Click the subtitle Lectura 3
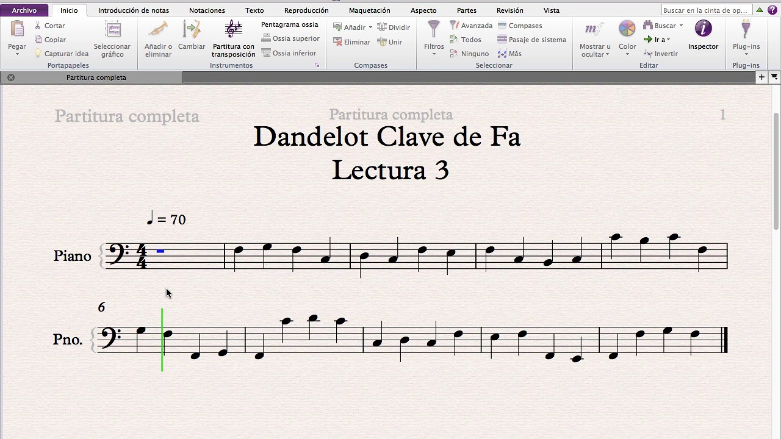The width and height of the screenshot is (781, 439). pyautogui.click(x=390, y=170)
